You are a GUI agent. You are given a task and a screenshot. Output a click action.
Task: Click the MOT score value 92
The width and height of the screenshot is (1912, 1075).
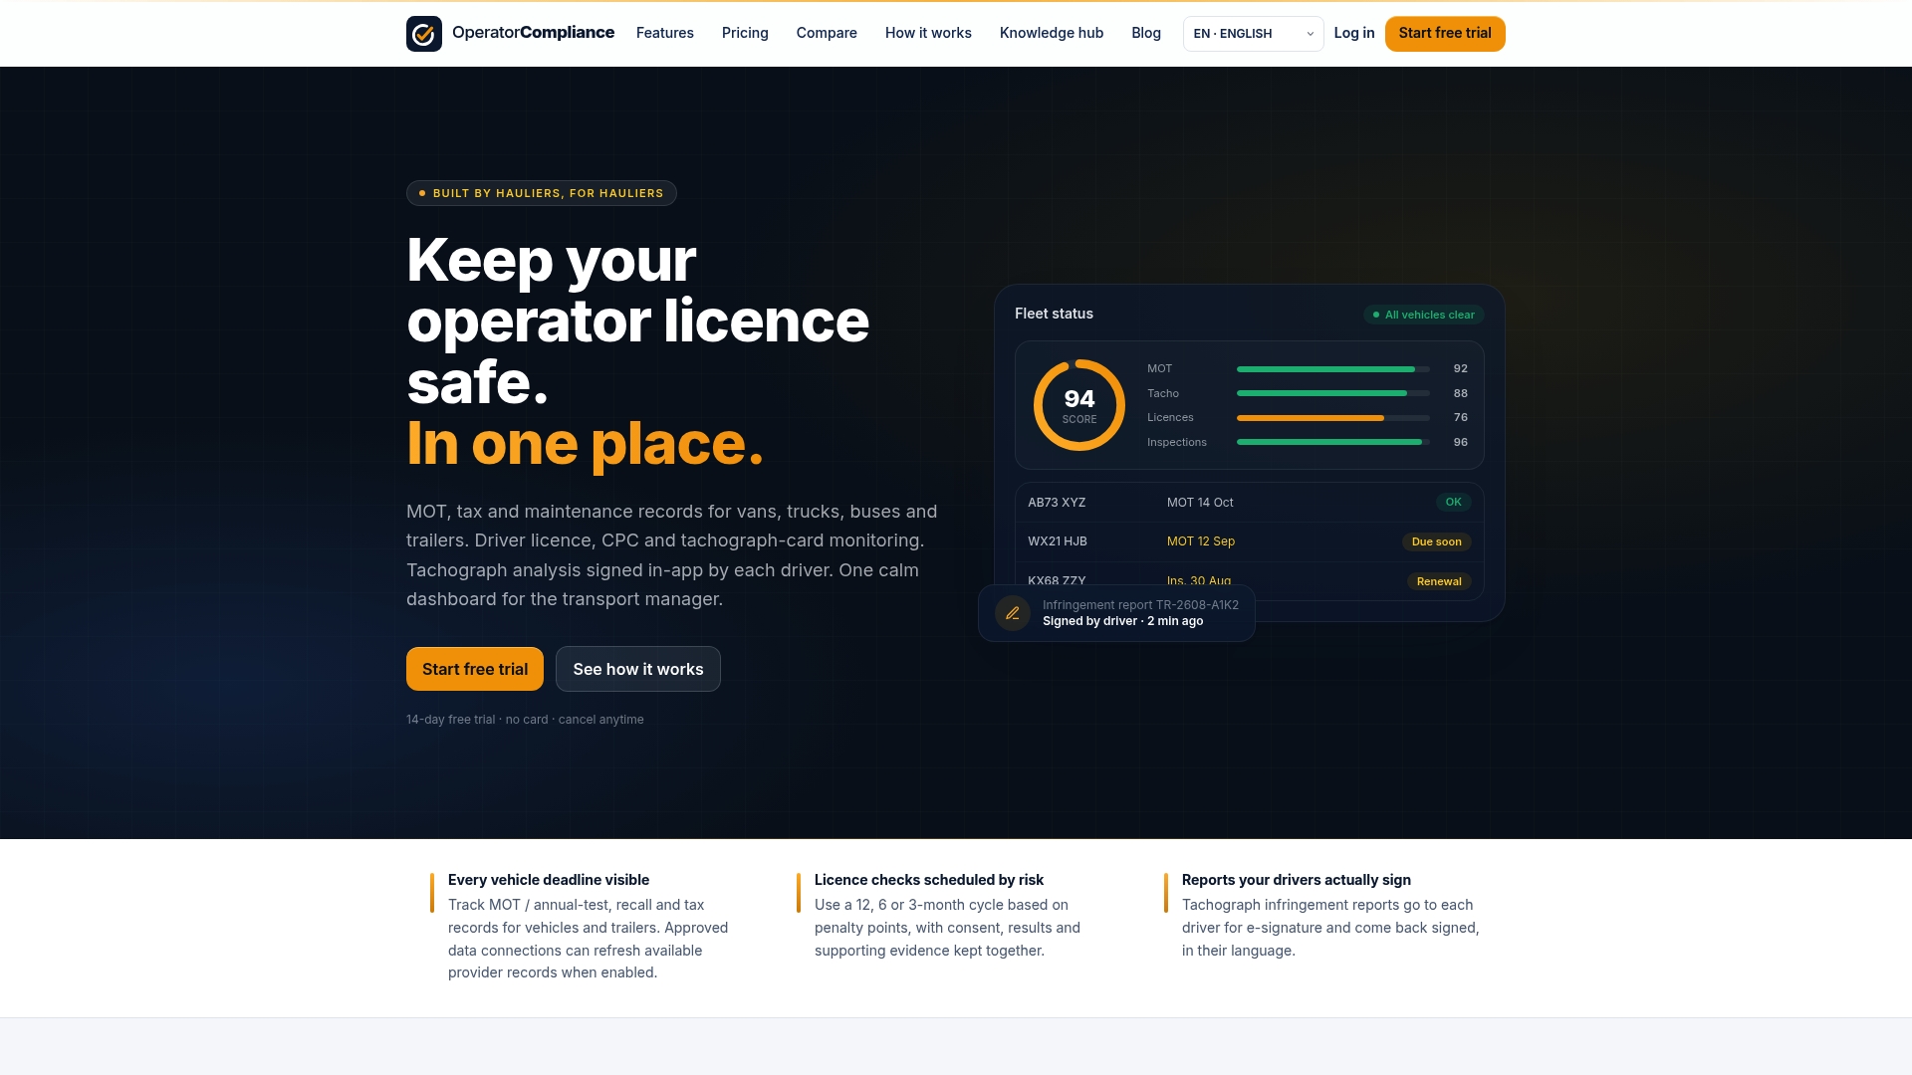click(1460, 369)
